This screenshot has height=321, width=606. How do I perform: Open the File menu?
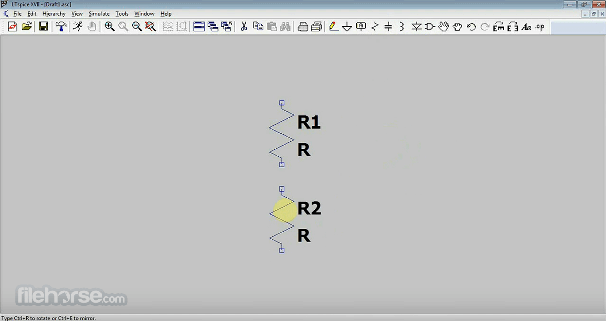[17, 14]
